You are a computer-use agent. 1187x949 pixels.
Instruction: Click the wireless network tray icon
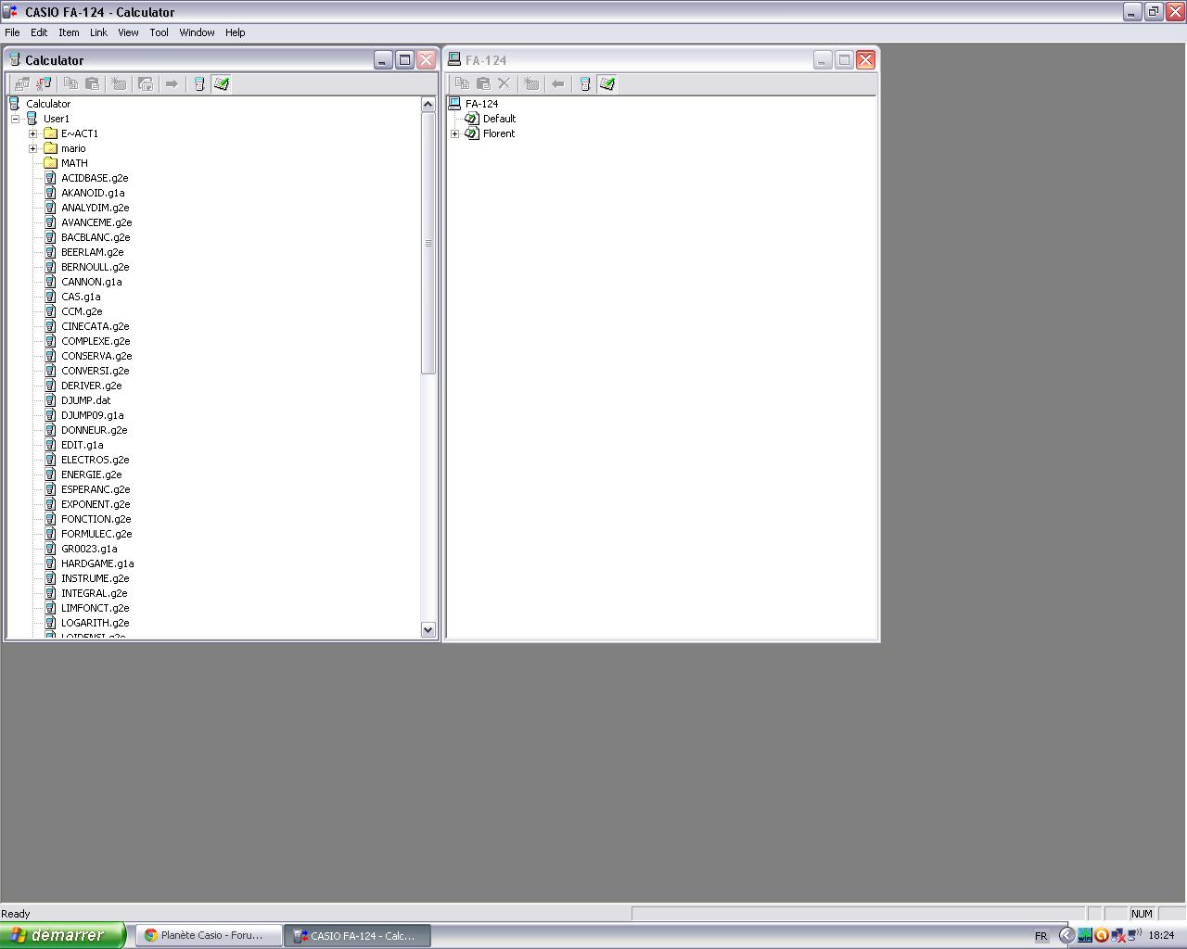[1133, 935]
